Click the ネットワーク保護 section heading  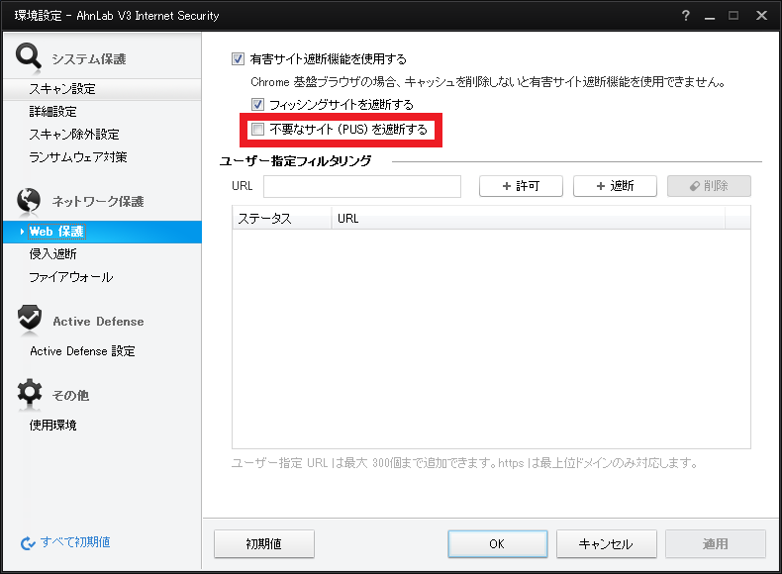coord(98,202)
